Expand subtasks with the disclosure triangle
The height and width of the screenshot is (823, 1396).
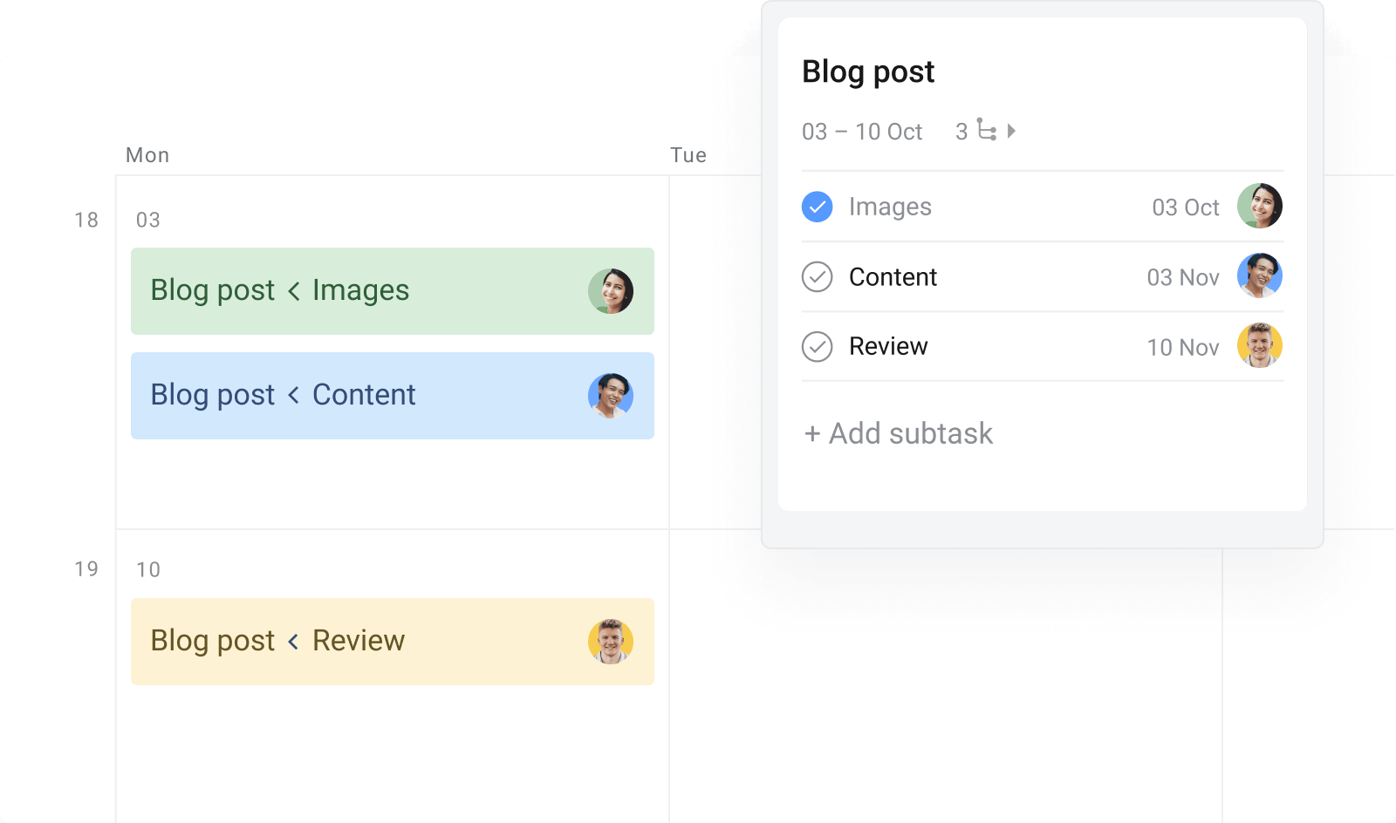pos(1013,131)
